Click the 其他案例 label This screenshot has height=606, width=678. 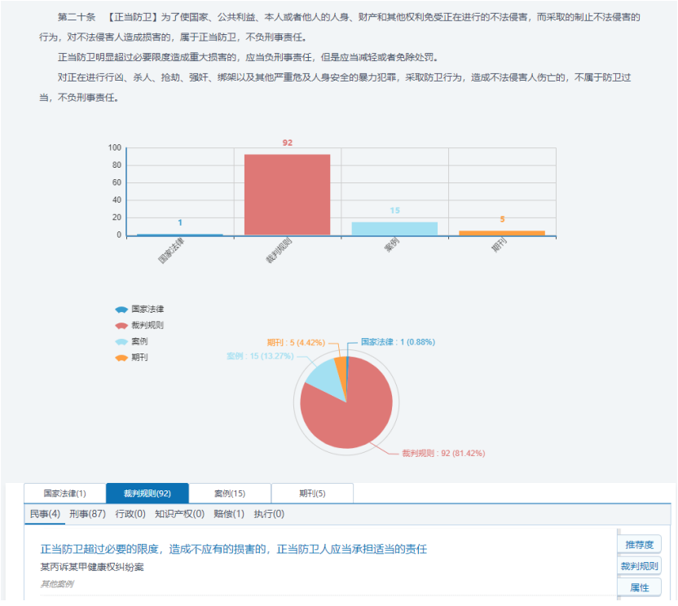pos(57,584)
